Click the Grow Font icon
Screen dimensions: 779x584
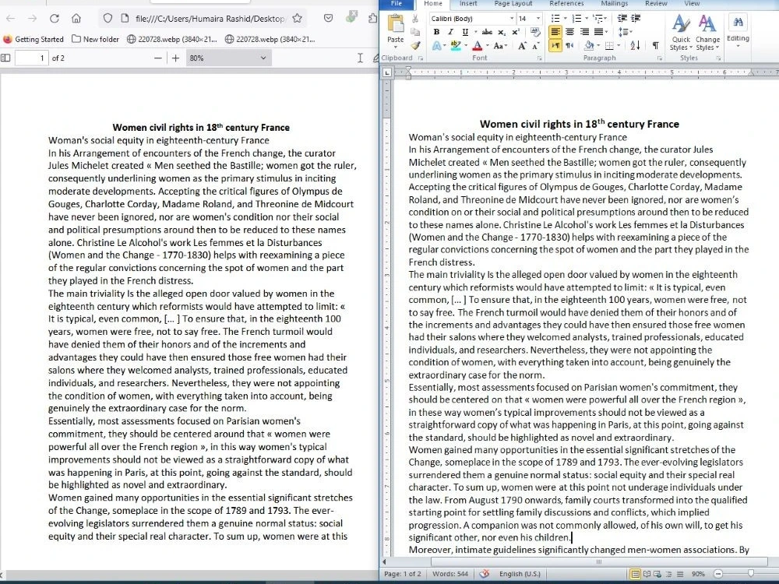pos(522,46)
